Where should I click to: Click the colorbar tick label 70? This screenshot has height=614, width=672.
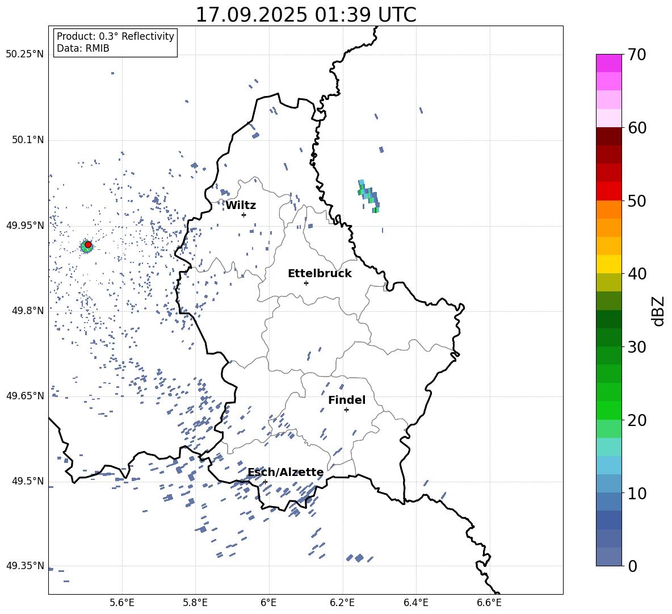pyautogui.click(x=637, y=55)
